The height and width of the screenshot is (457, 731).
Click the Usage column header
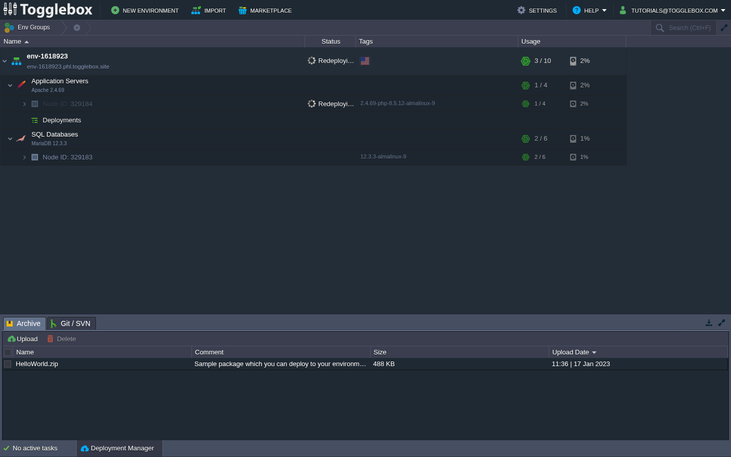tap(572, 42)
